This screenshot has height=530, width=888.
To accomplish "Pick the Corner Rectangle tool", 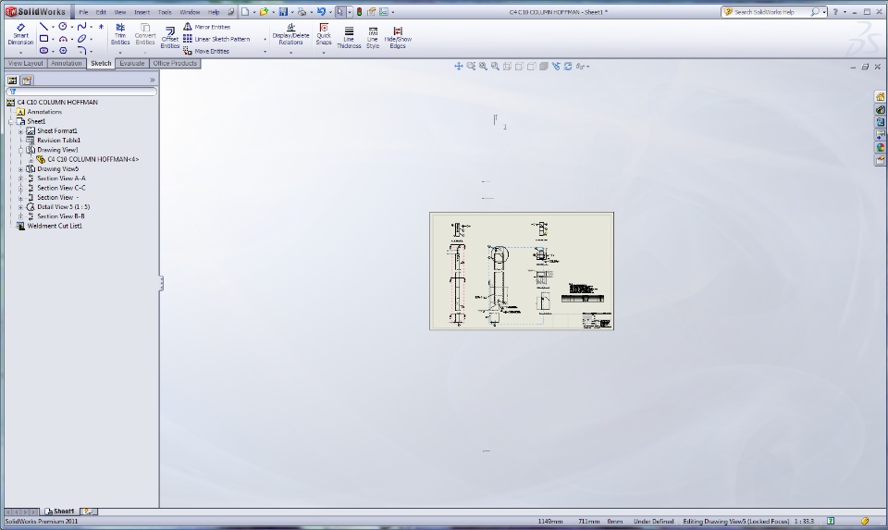I will click(43, 39).
